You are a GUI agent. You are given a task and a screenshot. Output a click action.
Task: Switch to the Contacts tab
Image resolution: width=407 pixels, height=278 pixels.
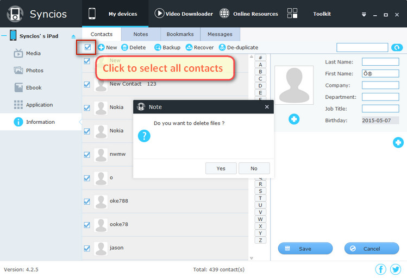pyautogui.click(x=102, y=34)
